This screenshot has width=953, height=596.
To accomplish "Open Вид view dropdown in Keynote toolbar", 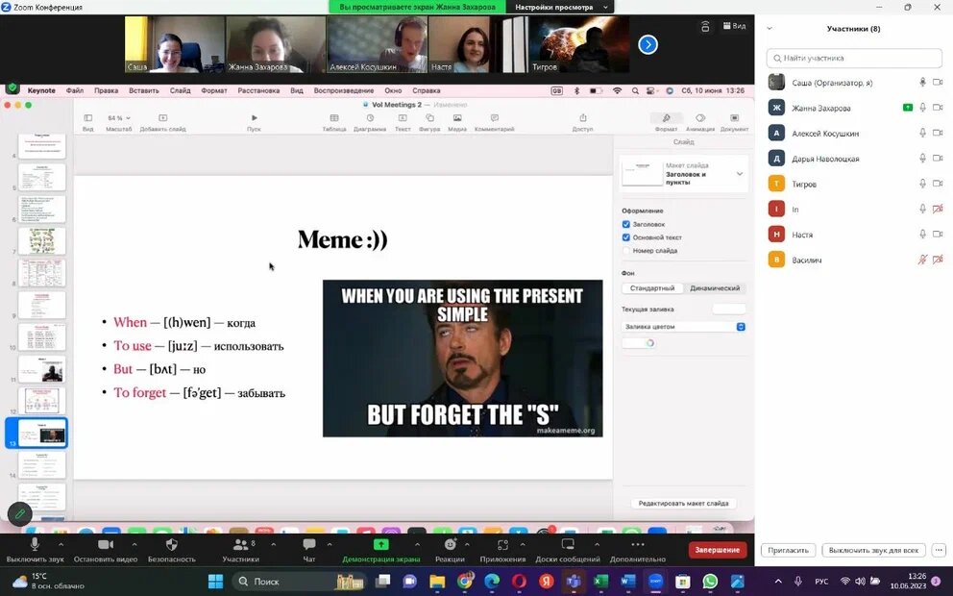I will click(x=88, y=118).
